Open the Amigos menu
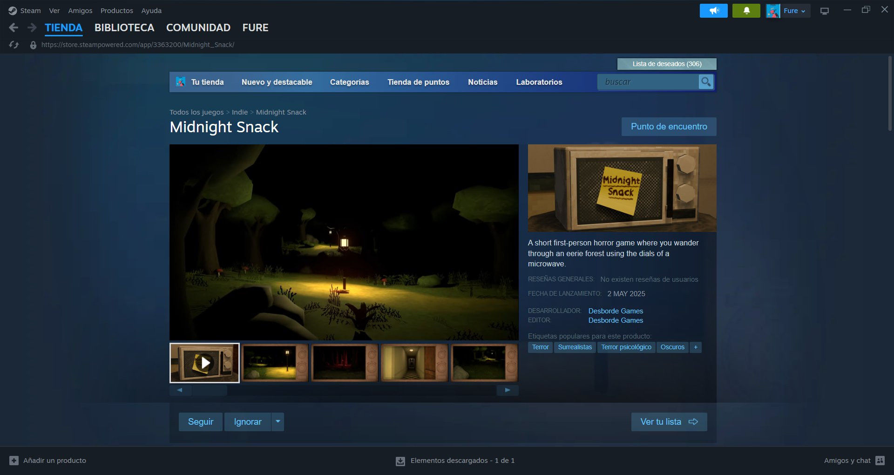The image size is (894, 475). [80, 11]
